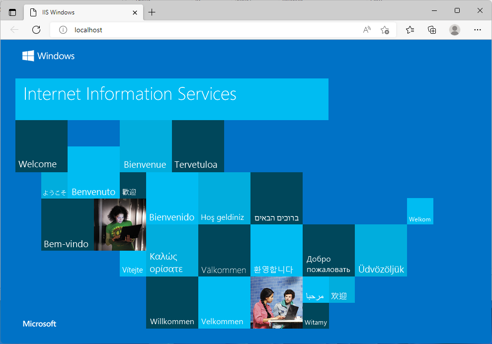Open Settings and more ellipsis menu

click(x=478, y=30)
